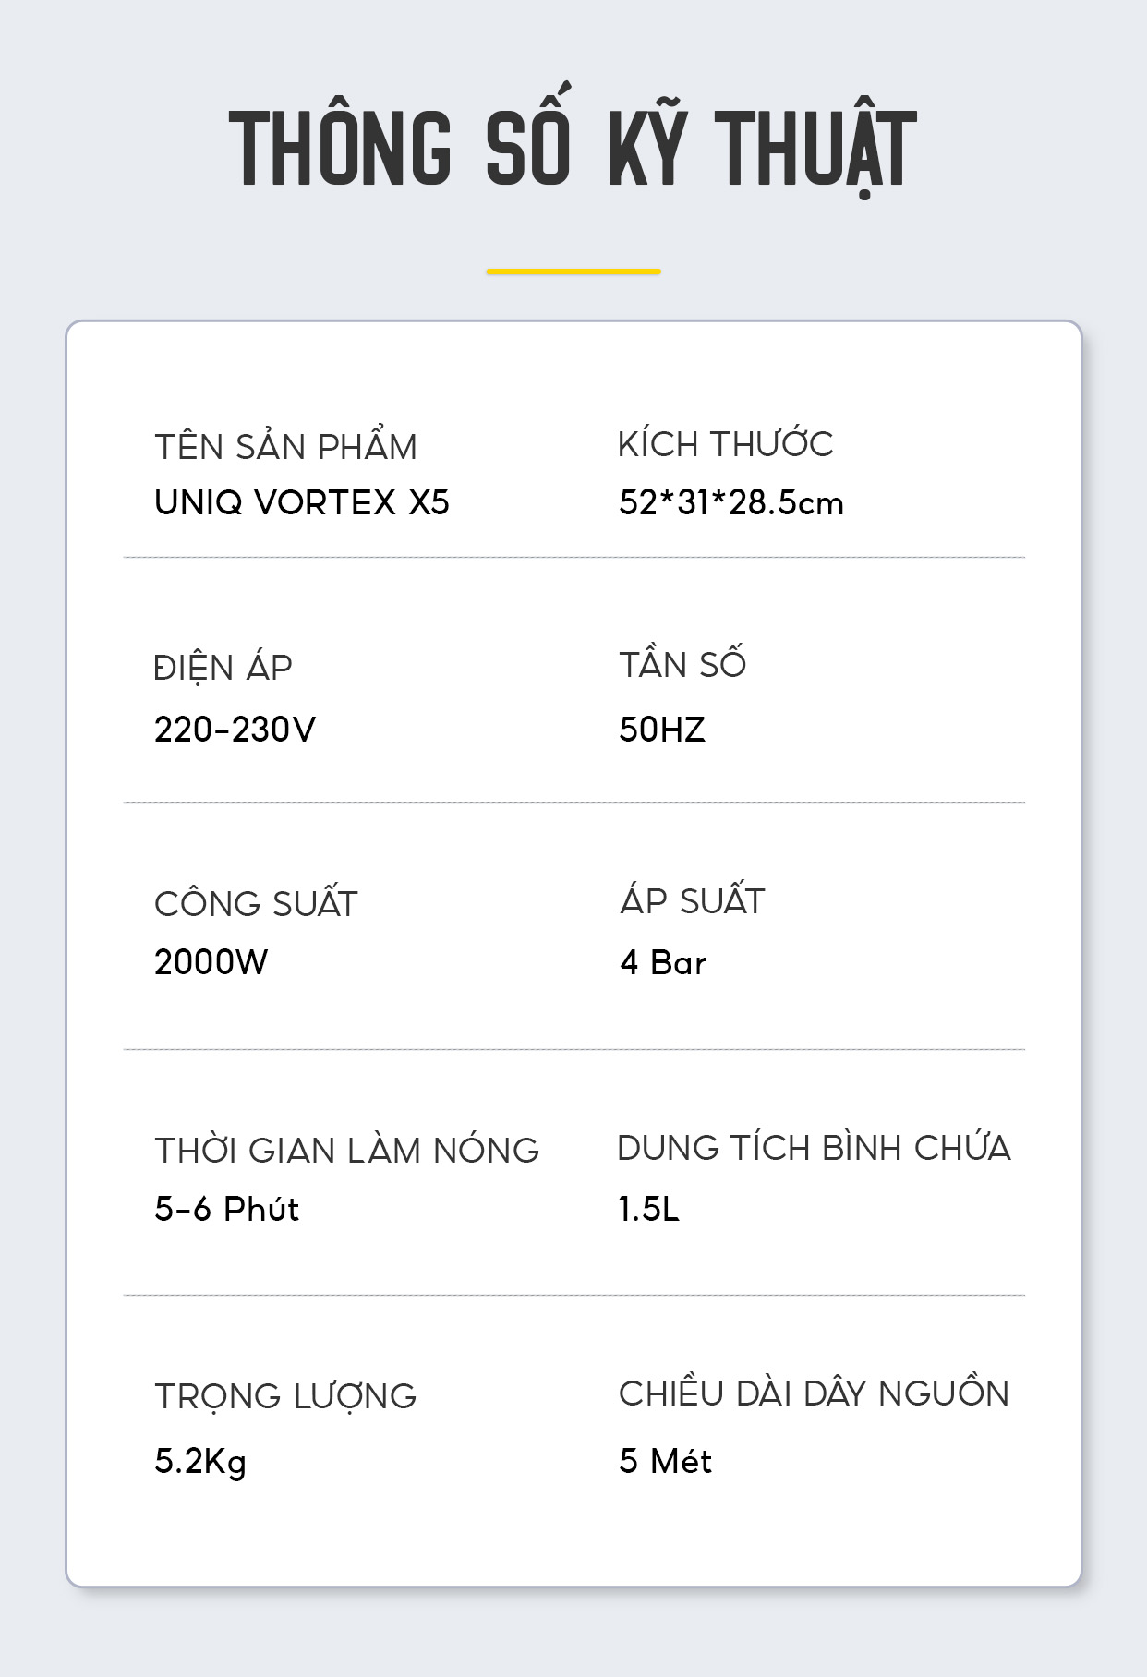Click the yellow divider bar under the title
Viewport: 1147px width, 1677px height.
click(x=573, y=271)
